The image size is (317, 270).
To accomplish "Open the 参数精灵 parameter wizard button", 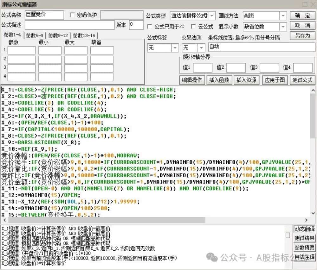I will [304, 248].
